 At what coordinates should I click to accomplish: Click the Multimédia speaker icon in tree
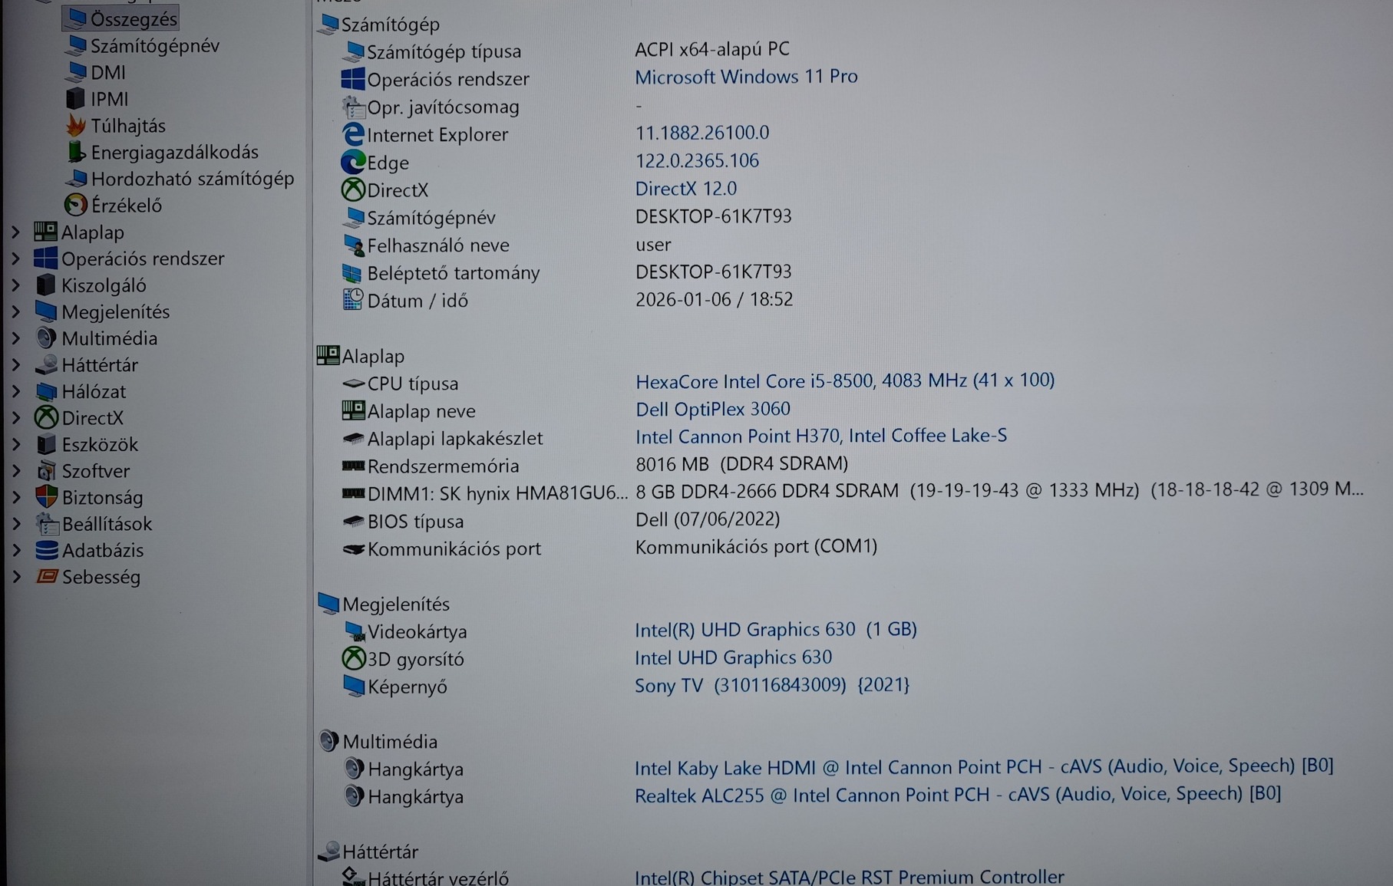click(x=46, y=338)
